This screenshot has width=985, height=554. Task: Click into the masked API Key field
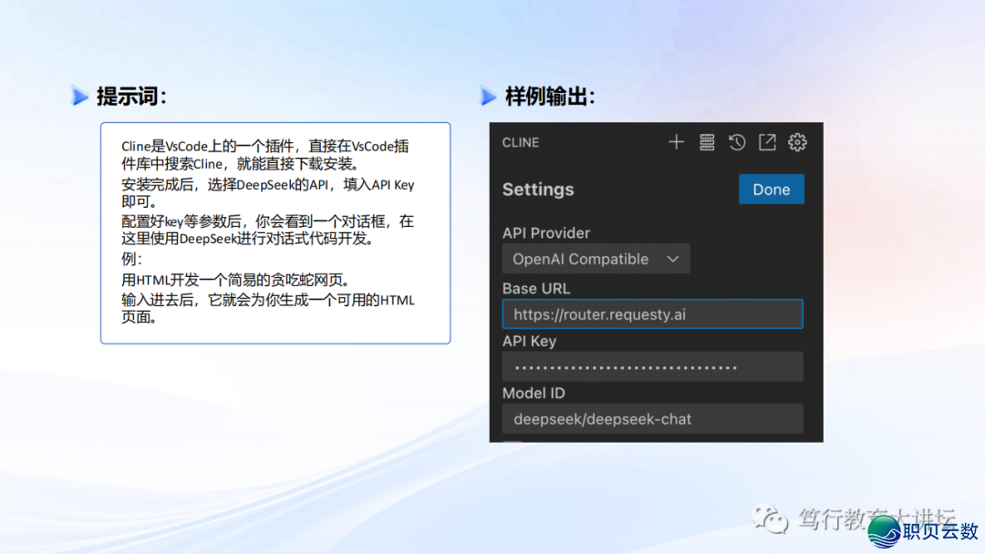click(x=652, y=367)
